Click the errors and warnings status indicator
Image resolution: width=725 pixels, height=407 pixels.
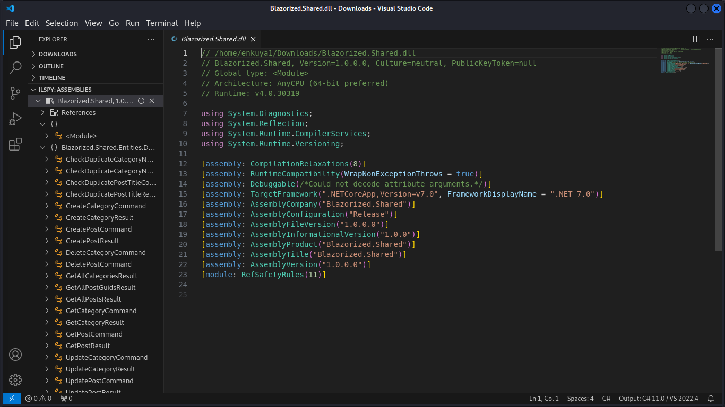pos(38,399)
